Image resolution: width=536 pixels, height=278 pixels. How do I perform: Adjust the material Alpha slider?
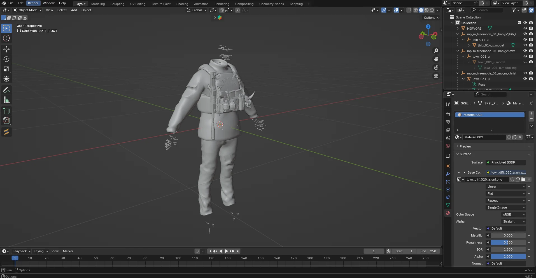point(508,256)
